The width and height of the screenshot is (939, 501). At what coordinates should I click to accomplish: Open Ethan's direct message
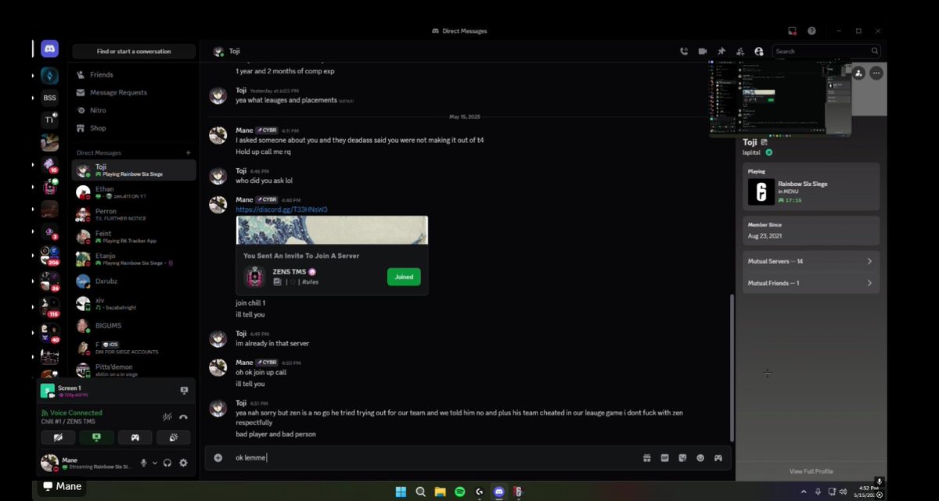point(134,192)
